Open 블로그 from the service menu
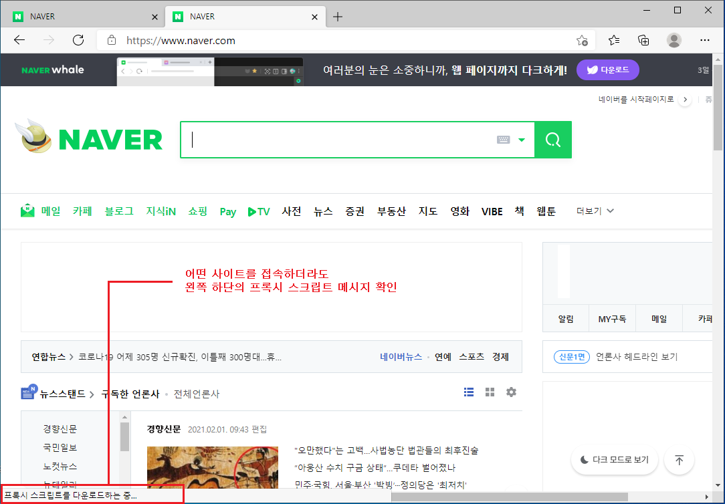 click(x=119, y=211)
